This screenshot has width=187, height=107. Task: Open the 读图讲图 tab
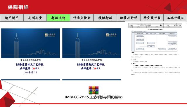[12, 18]
